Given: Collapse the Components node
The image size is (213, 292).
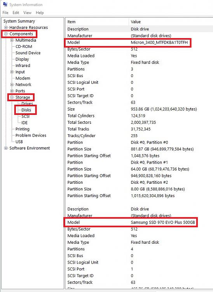Looking at the screenshot, I should 6,34.
